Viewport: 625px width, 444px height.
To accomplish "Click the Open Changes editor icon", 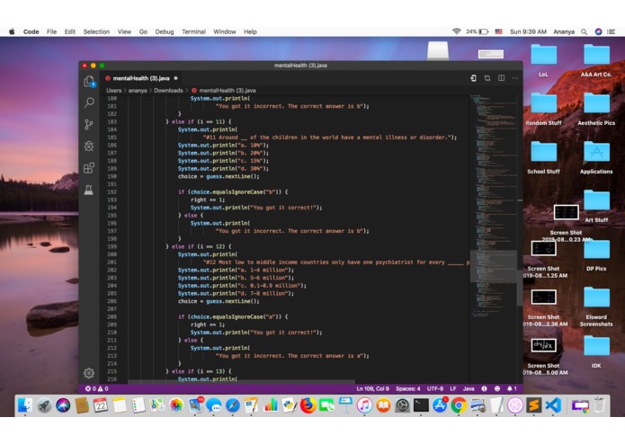I will (473, 78).
